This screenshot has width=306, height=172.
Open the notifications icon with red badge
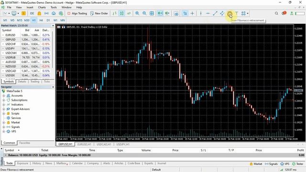(284, 13)
